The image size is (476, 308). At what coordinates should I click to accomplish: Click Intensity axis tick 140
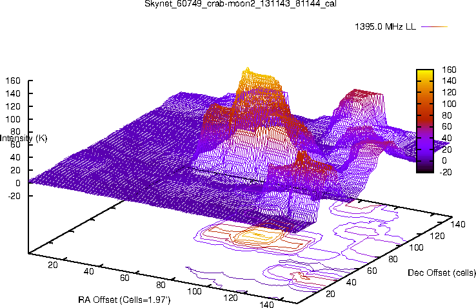14,93
